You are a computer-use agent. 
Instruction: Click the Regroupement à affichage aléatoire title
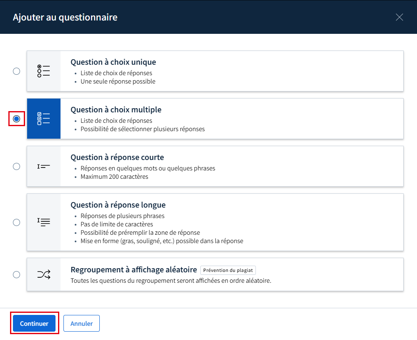pos(134,269)
